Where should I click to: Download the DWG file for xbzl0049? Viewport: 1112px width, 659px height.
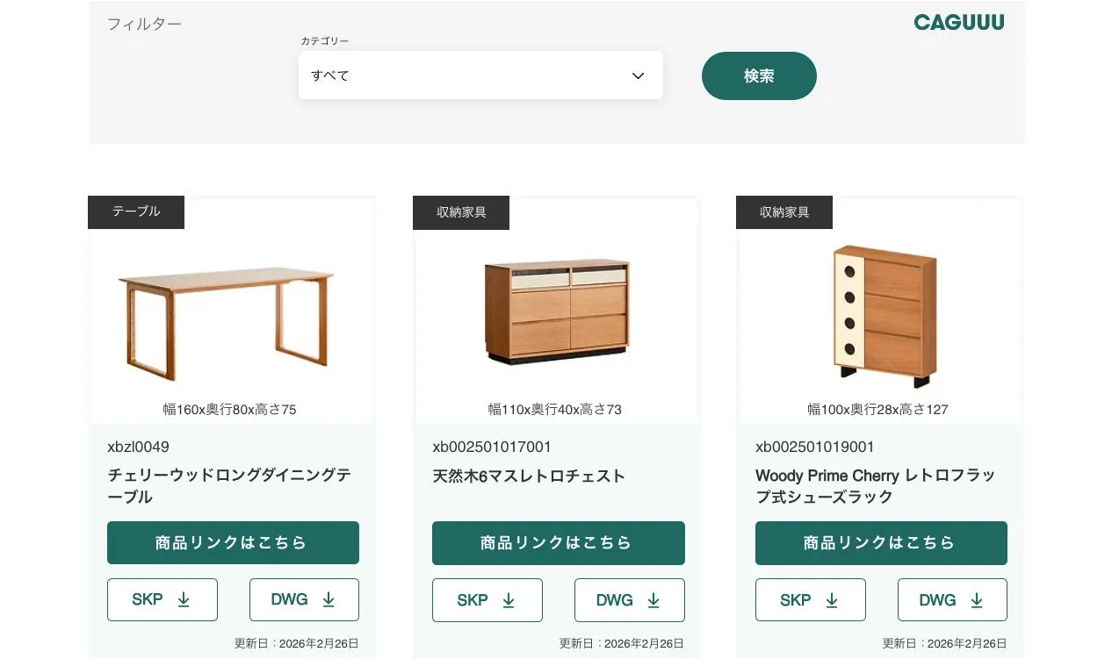click(304, 599)
